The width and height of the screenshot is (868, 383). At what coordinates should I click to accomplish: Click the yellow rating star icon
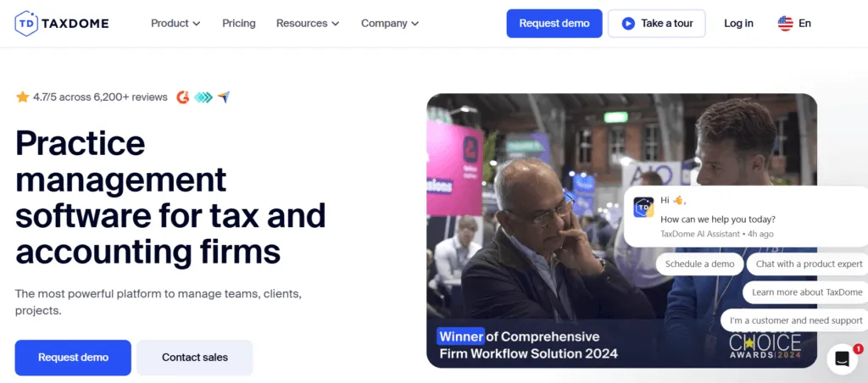click(23, 97)
